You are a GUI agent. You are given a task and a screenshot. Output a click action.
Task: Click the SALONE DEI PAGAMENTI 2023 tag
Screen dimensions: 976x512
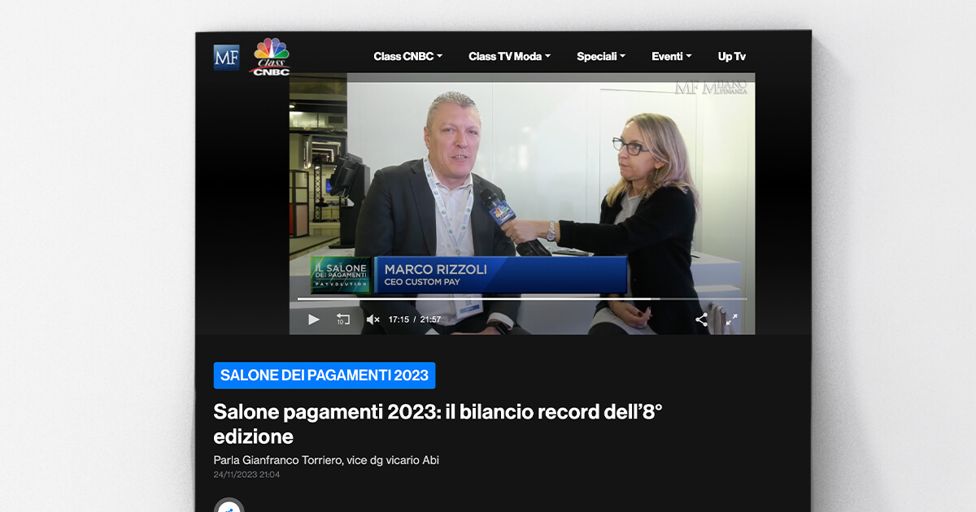(x=325, y=375)
